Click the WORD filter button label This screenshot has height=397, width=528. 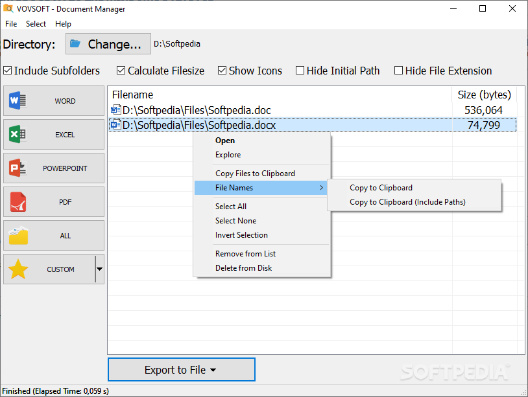[65, 101]
